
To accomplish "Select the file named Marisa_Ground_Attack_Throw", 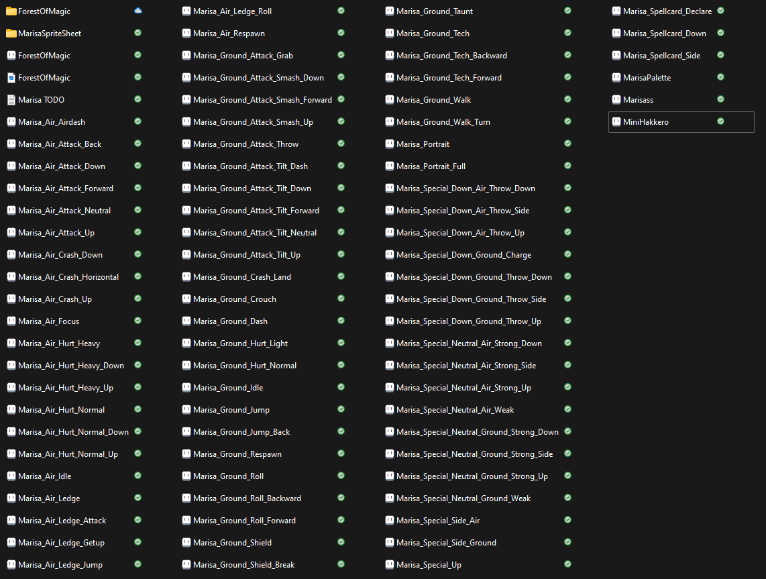I will pos(245,144).
